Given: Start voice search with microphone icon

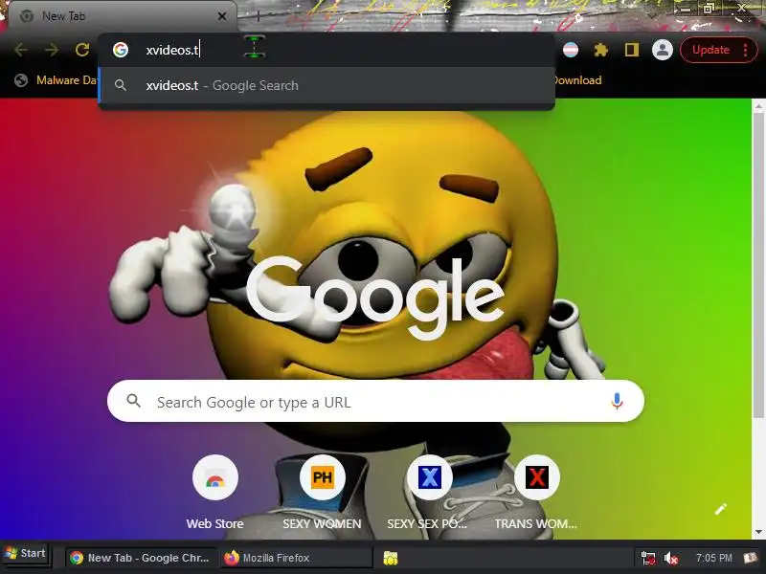Looking at the screenshot, I should coord(617,401).
